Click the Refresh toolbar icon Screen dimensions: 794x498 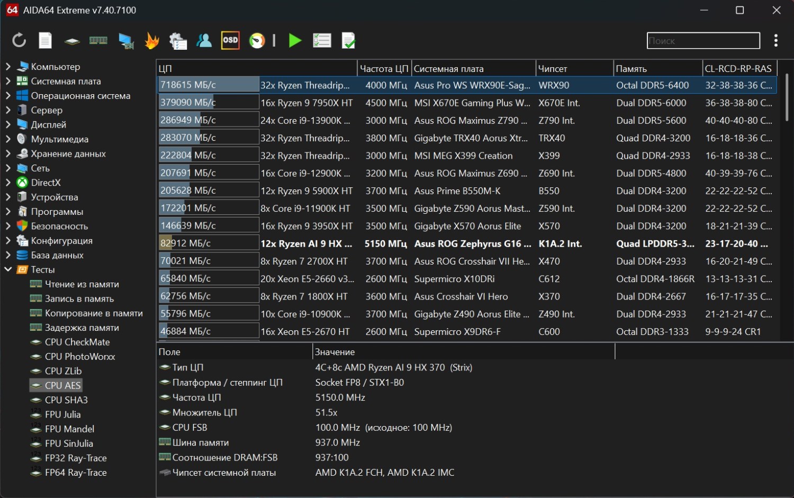click(x=19, y=41)
